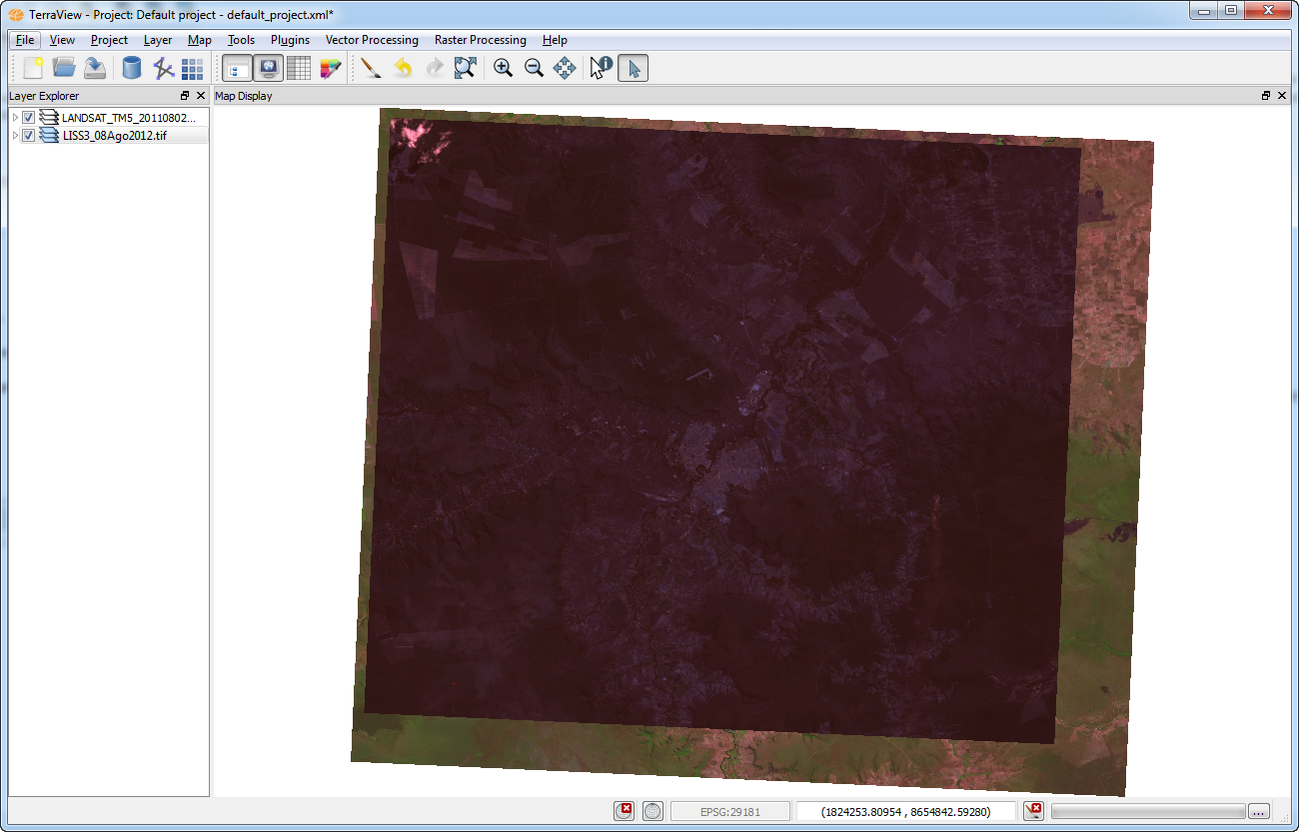Click the zoom-to-extent magnifier with arrows
The image size is (1299, 832).
point(465,68)
